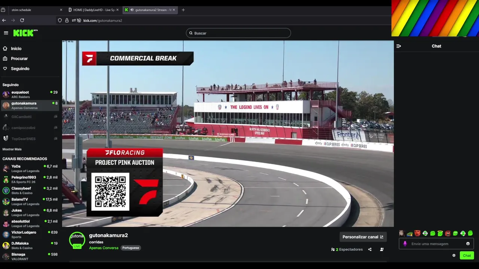Image resolution: width=479 pixels, height=269 pixels.
Task: Click the browser address bar URL
Action: coord(103,21)
